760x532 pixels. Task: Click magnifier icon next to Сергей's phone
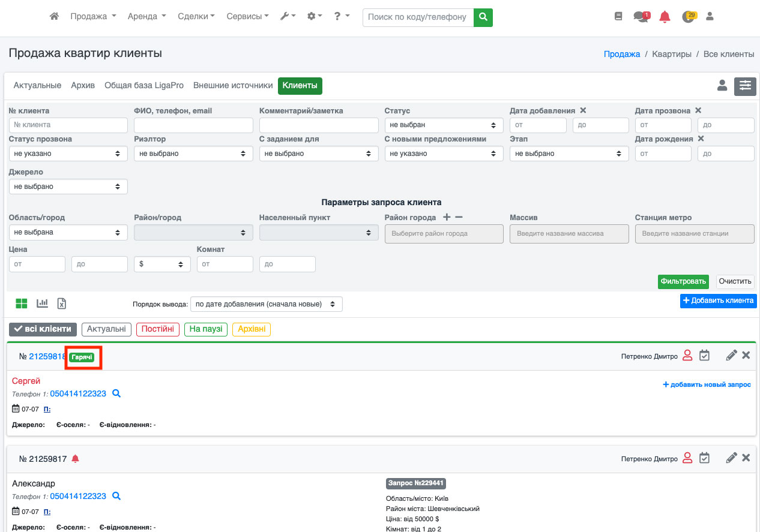coord(117,393)
